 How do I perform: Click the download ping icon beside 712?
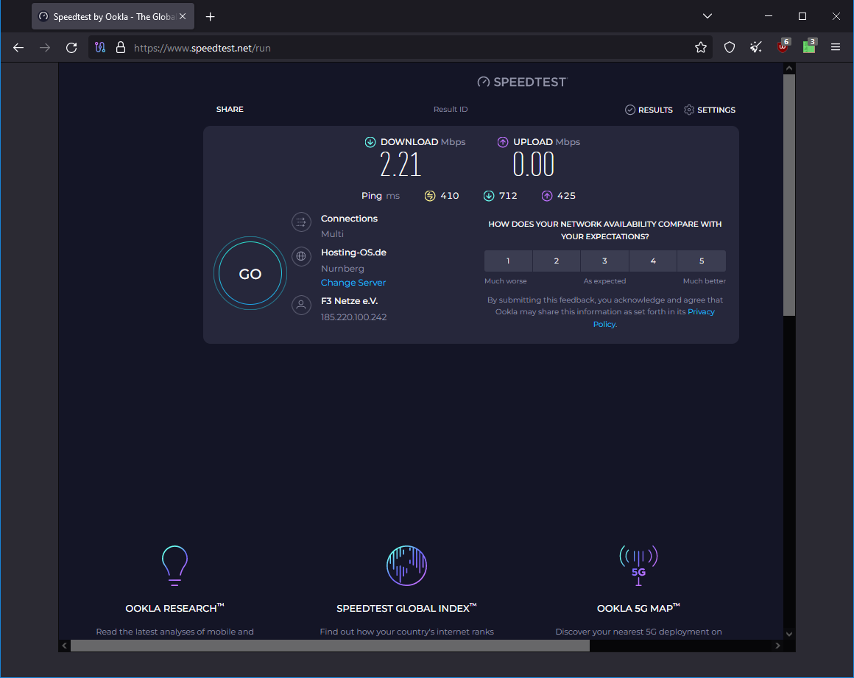[489, 196]
